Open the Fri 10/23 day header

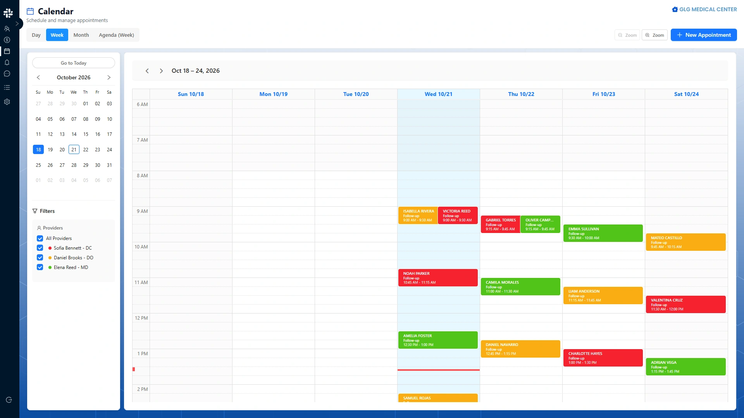click(x=604, y=94)
